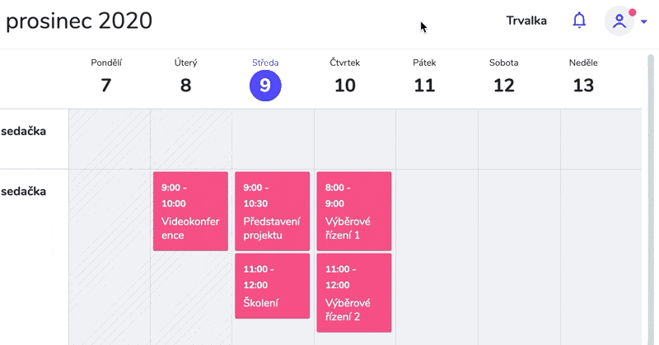Open the Výběrové řízení 2 event

click(353, 292)
